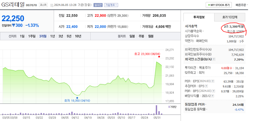254x121 pixels.
Task: Select the 3개월 line chart period
Action: [x=43, y=36]
